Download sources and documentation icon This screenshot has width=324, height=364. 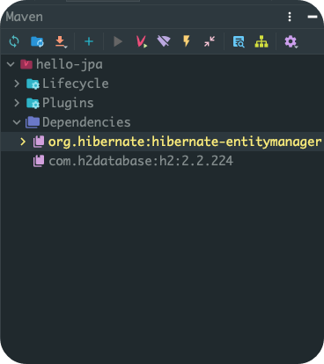coord(61,41)
